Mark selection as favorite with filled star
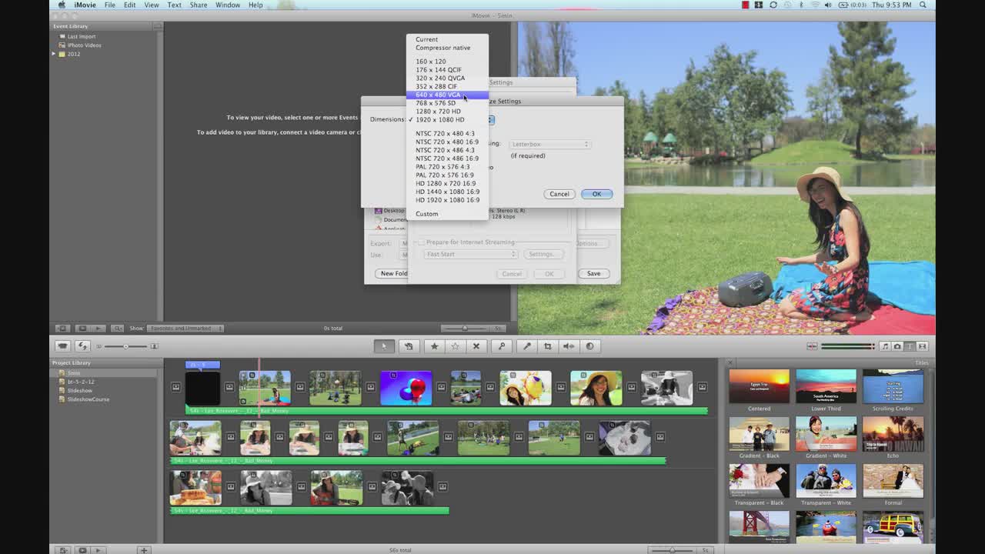The width and height of the screenshot is (985, 554). [434, 346]
